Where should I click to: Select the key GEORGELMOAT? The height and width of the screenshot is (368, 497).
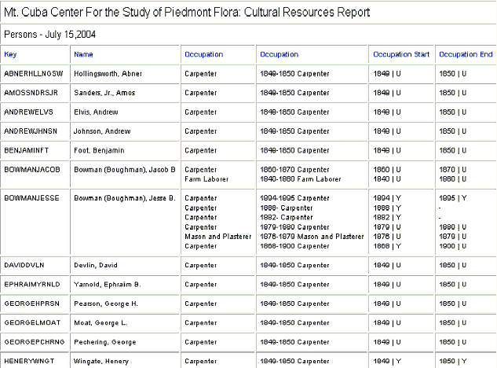coord(32,322)
